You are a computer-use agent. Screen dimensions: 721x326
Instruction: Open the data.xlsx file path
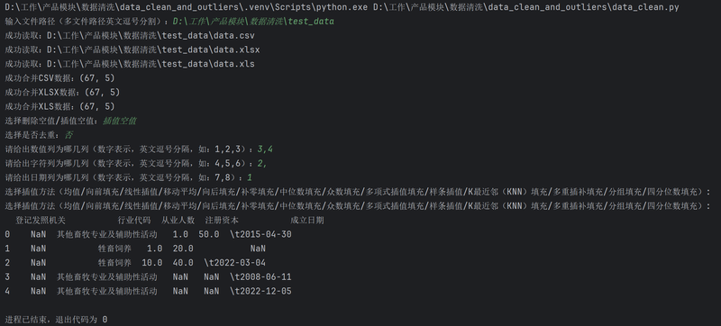(x=153, y=50)
